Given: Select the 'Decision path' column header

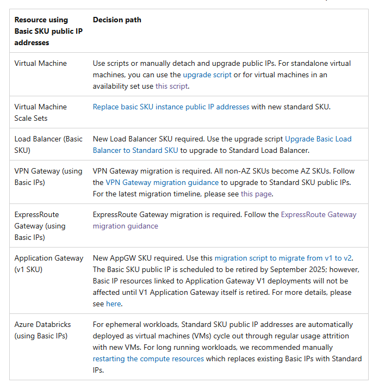Looking at the screenshot, I should pyautogui.click(x=117, y=20).
